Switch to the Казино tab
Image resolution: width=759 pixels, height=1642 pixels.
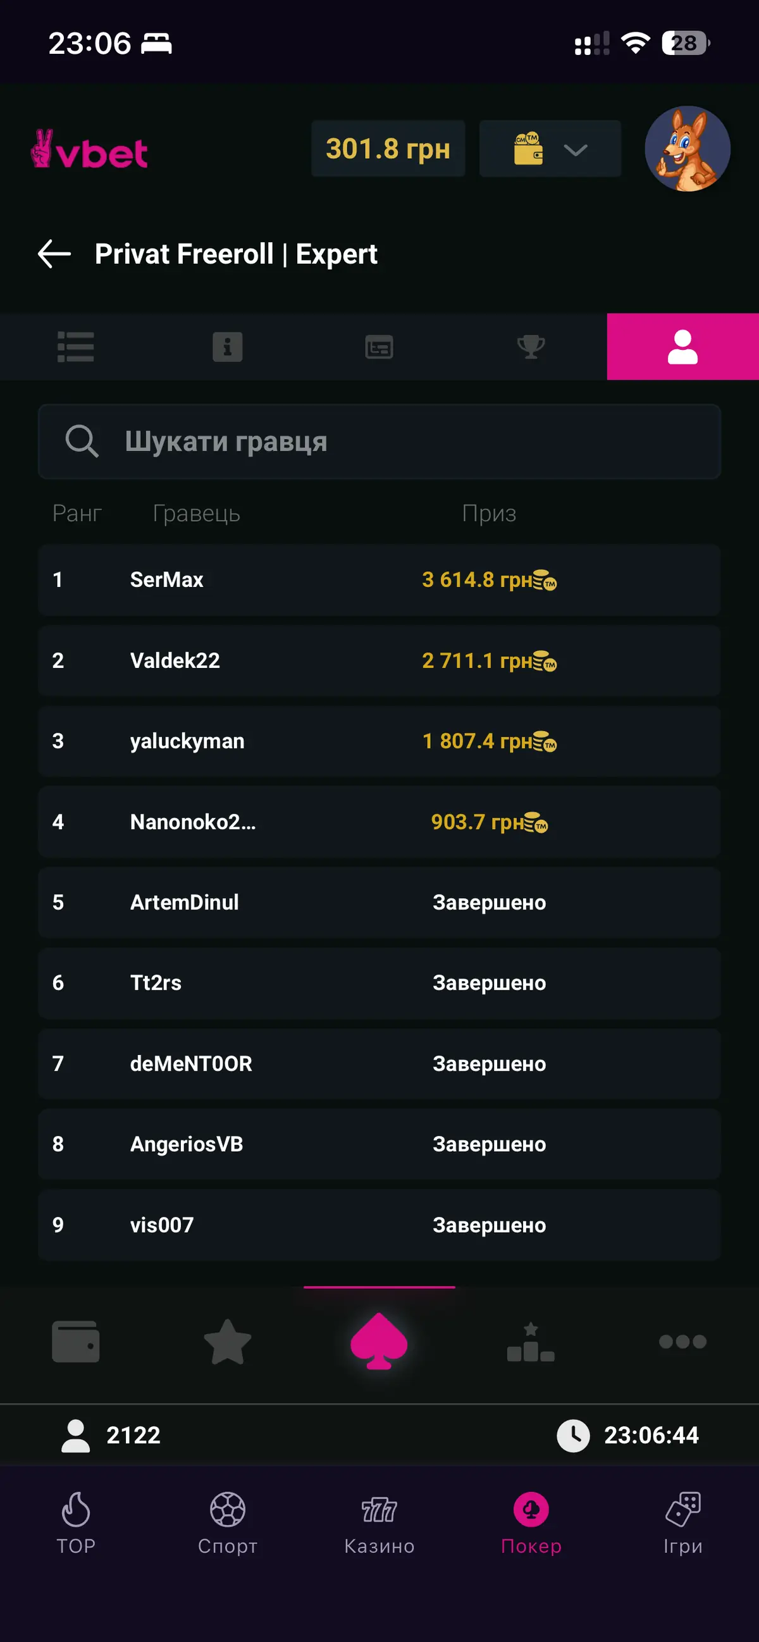[x=379, y=1525]
